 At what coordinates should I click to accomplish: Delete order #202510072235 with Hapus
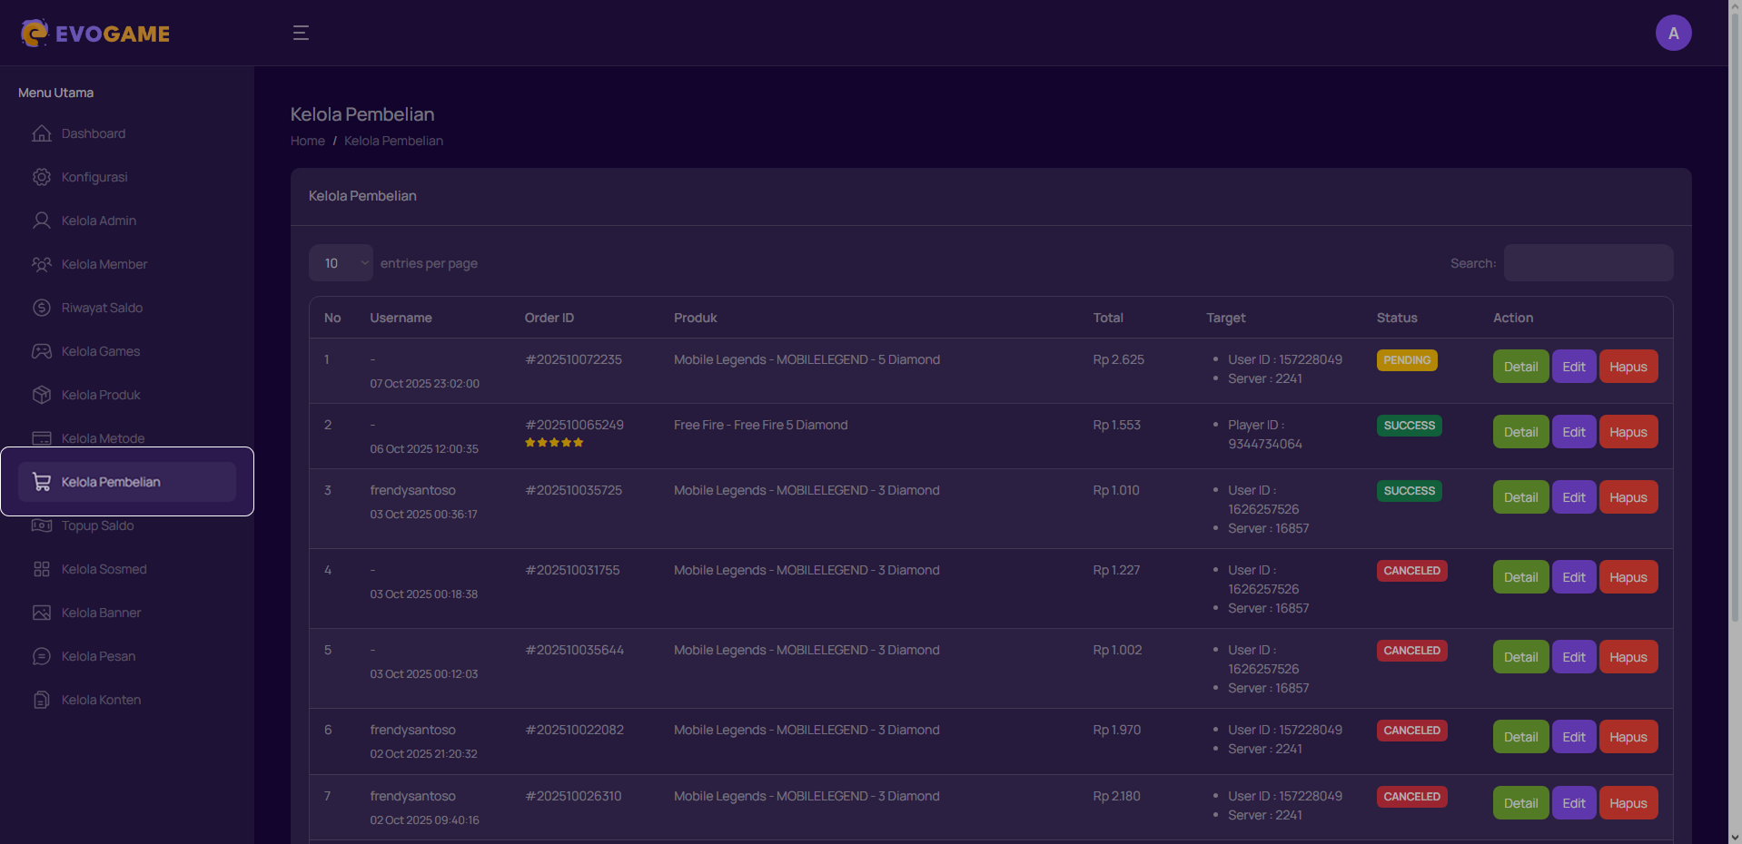pyautogui.click(x=1628, y=367)
